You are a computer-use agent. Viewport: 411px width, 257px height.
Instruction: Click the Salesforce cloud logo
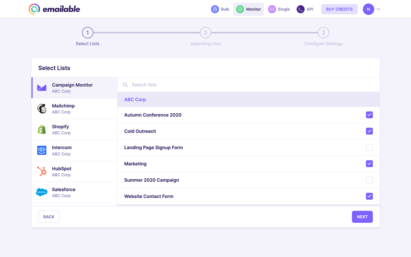[42, 192]
